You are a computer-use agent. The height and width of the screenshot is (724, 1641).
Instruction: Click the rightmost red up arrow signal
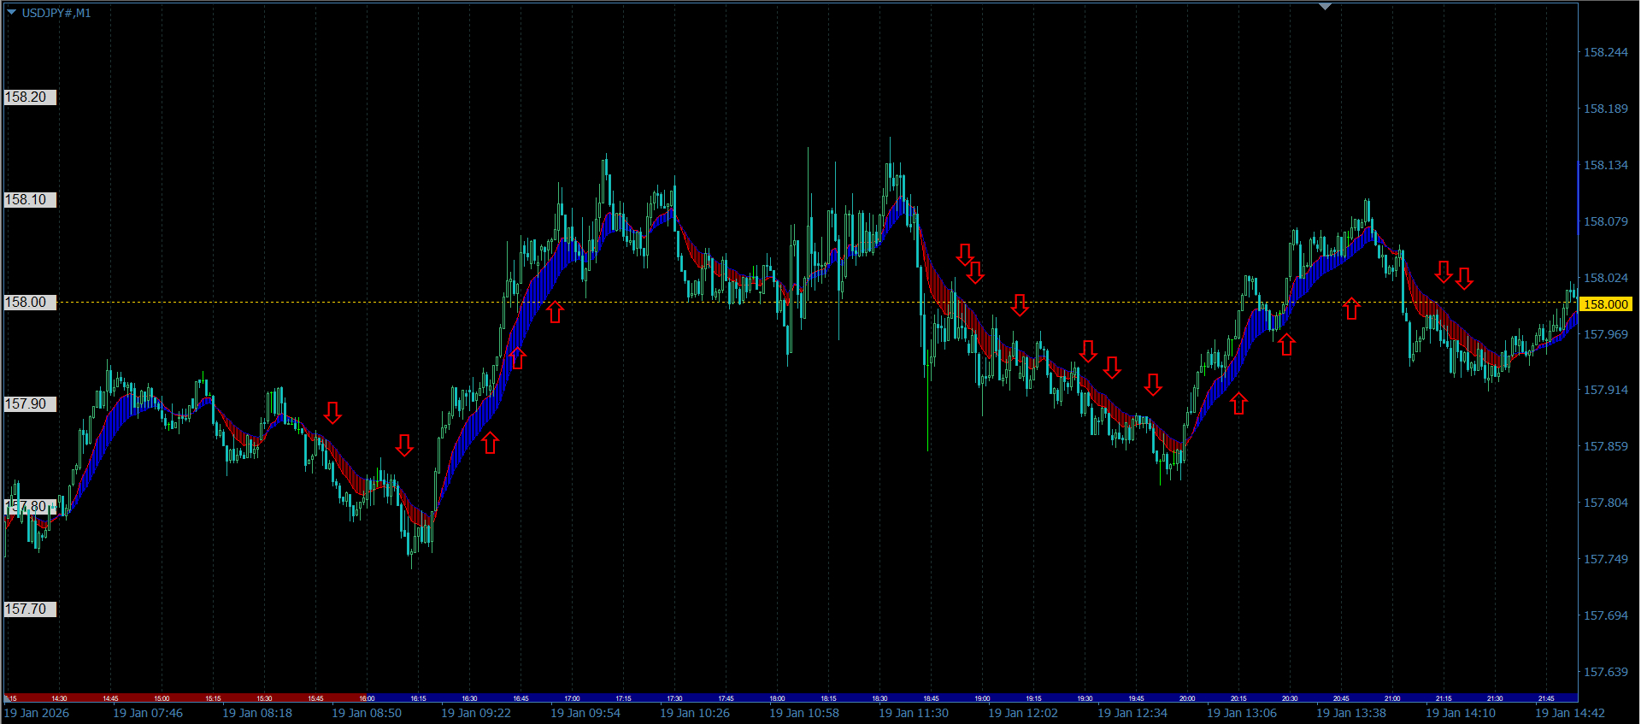tap(1351, 309)
